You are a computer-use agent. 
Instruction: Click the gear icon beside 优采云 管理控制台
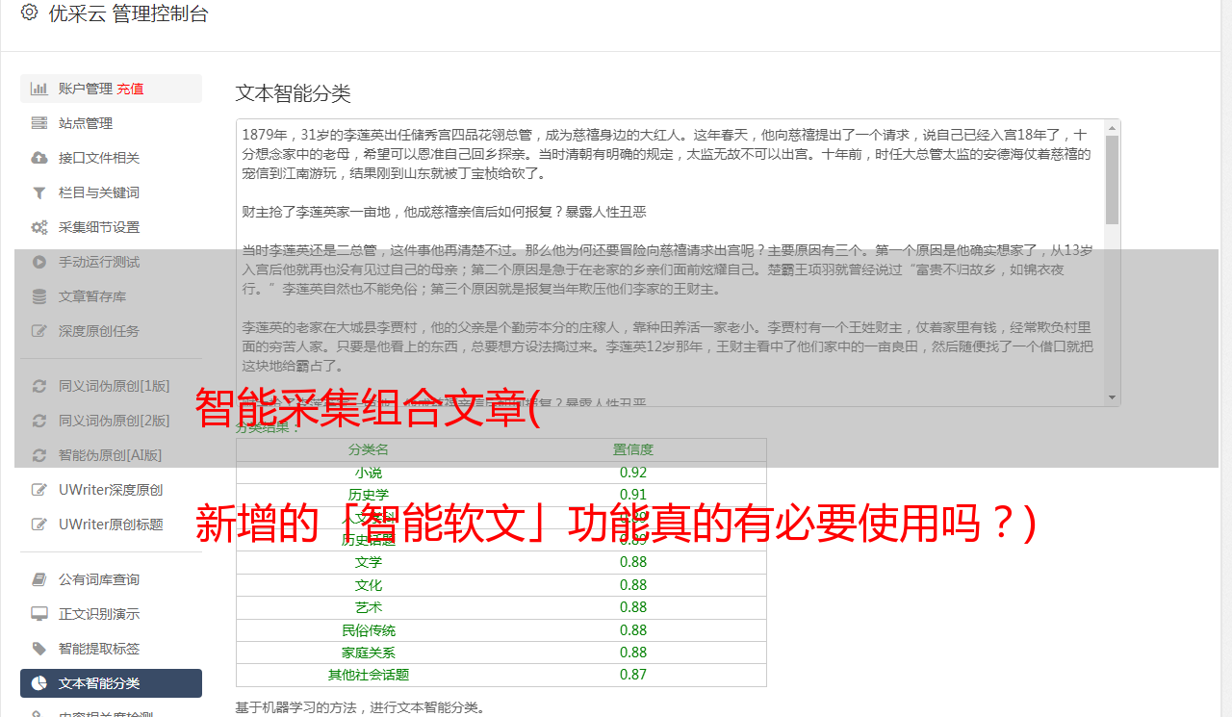coord(29,13)
